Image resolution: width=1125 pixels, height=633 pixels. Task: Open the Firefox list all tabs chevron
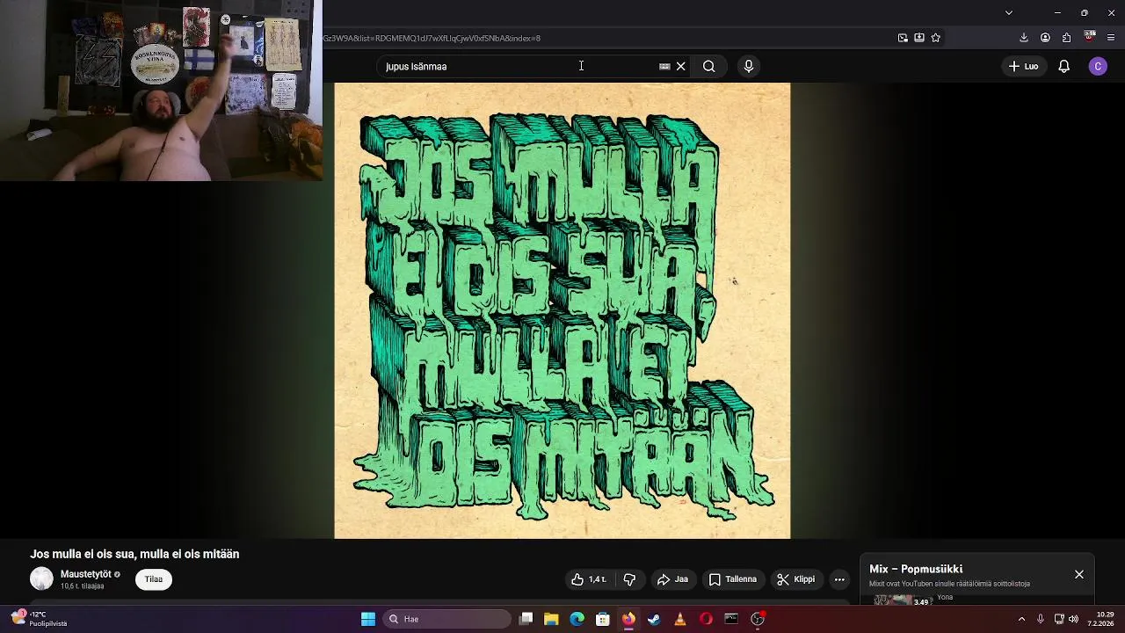[x=1009, y=12]
